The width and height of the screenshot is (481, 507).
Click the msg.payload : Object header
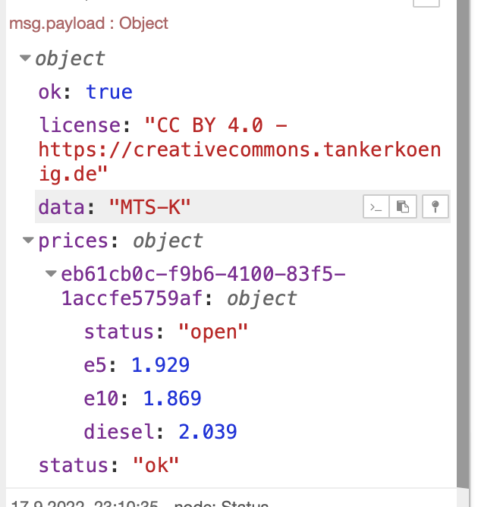click(89, 24)
